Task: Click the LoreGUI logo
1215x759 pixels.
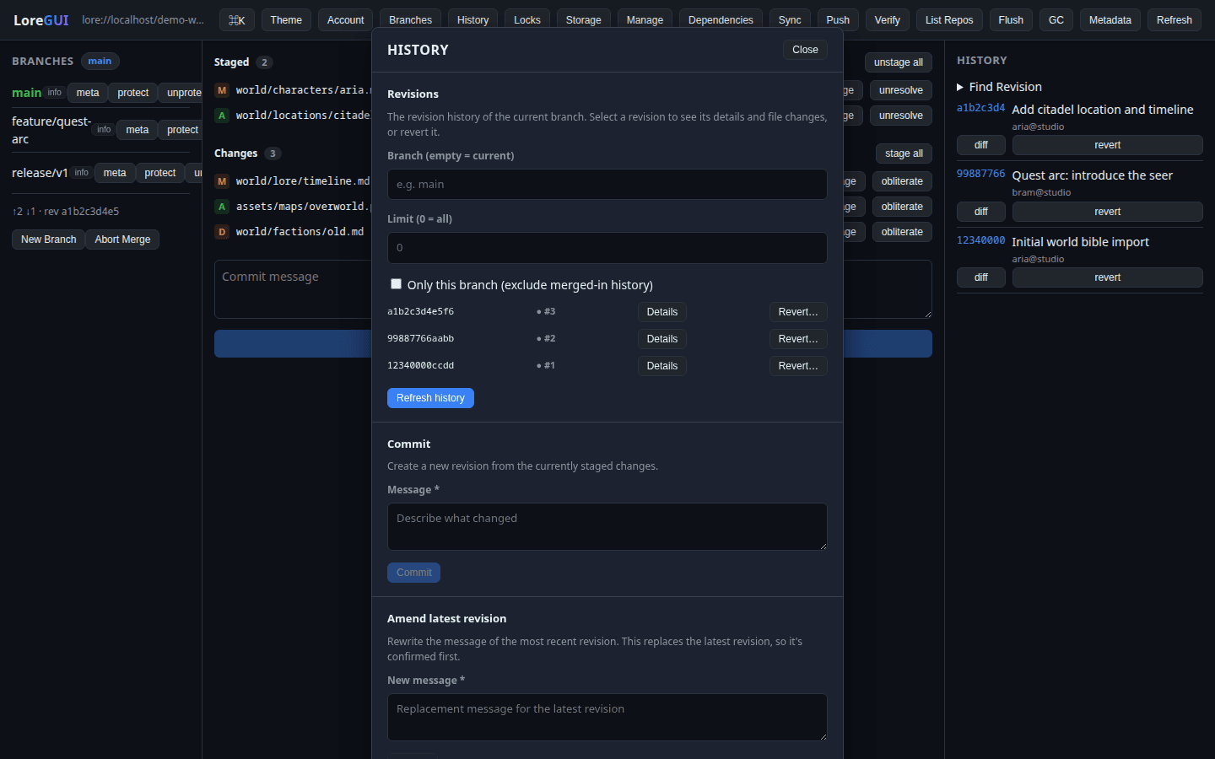Action: [x=40, y=20]
